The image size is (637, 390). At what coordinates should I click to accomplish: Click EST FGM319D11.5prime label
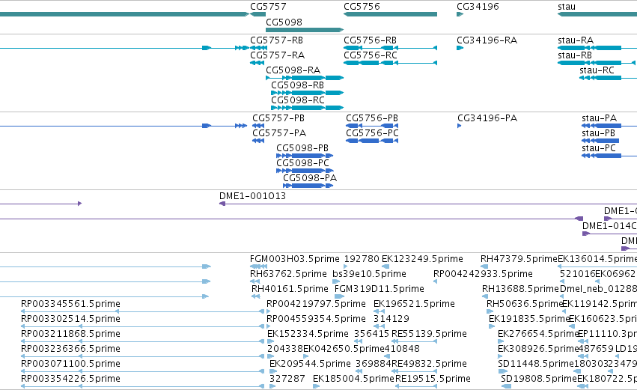pyautogui.click(x=380, y=289)
